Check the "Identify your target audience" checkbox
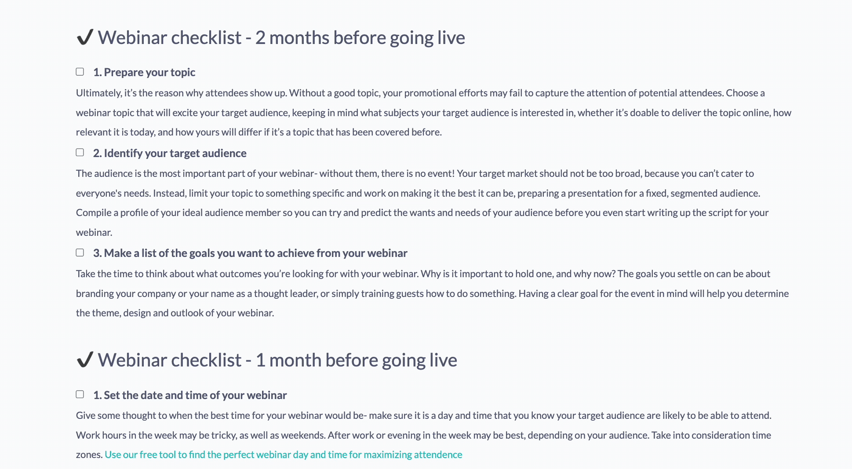Image resolution: width=852 pixels, height=469 pixels. tap(80, 152)
